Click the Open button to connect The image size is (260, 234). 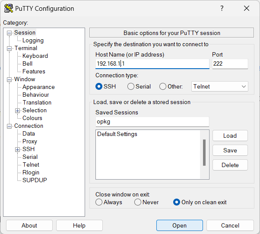pyautogui.click(x=179, y=225)
